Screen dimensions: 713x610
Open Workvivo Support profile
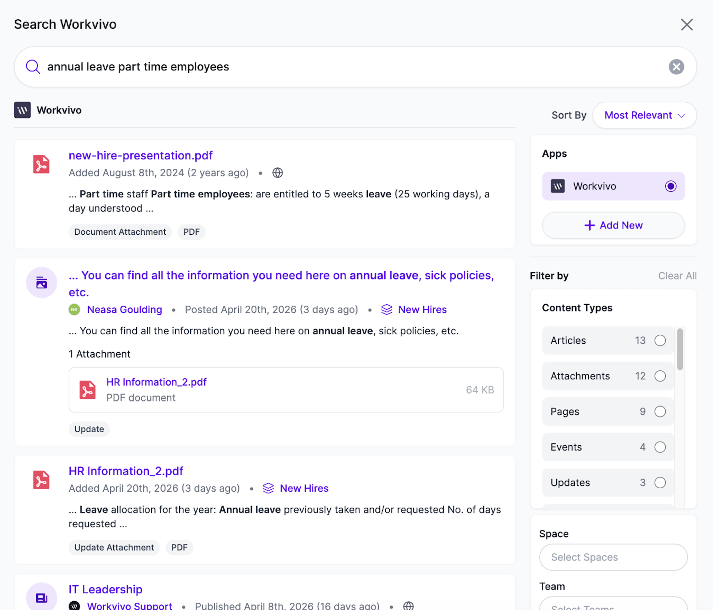pos(129,606)
